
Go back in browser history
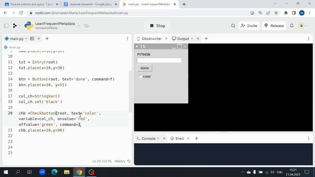pyautogui.click(x=5, y=13)
